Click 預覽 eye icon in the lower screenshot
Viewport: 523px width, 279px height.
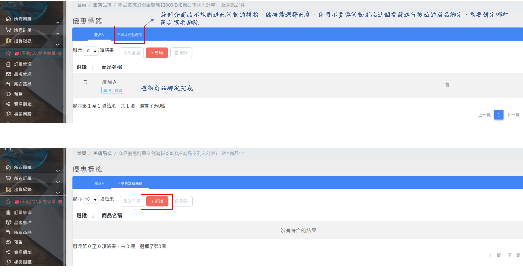click(8, 242)
